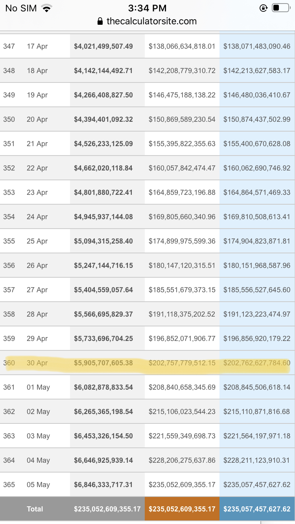Tap thecalculatorsite.com address bar
295x524 pixels.
[x=151, y=21]
